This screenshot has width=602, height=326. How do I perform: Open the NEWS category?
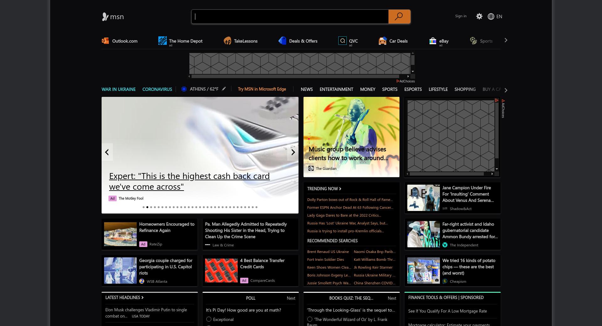click(307, 89)
